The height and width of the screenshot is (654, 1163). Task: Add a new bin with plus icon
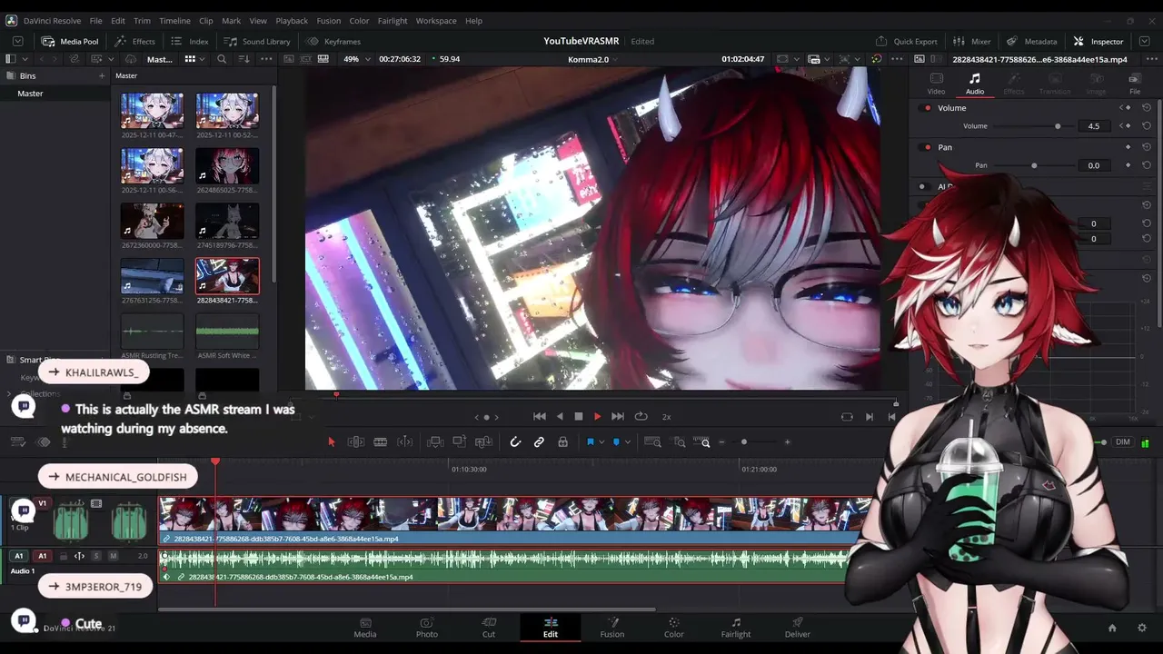(x=102, y=75)
